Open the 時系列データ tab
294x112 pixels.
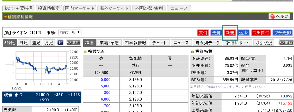[207, 43]
